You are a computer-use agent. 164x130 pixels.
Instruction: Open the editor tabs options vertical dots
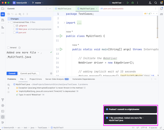point(156,9)
